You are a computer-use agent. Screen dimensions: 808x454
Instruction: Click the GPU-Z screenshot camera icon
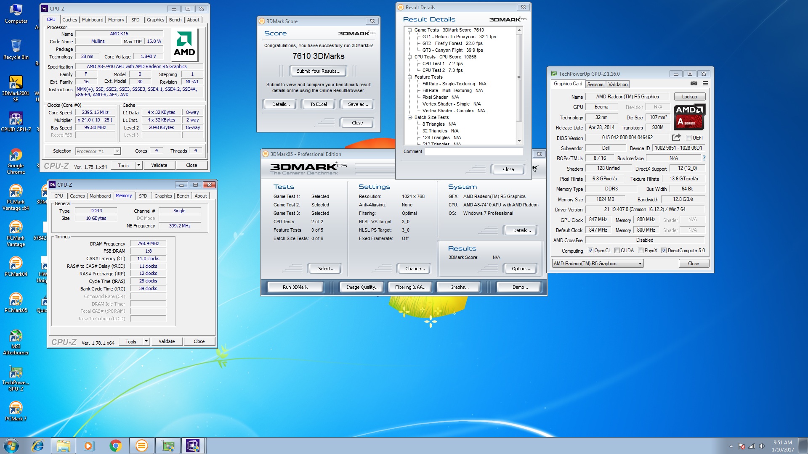pos(694,84)
